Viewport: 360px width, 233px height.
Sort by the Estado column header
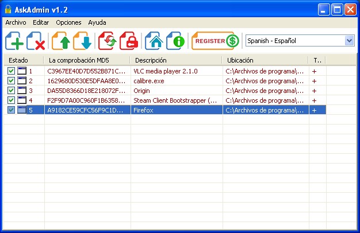(24, 60)
